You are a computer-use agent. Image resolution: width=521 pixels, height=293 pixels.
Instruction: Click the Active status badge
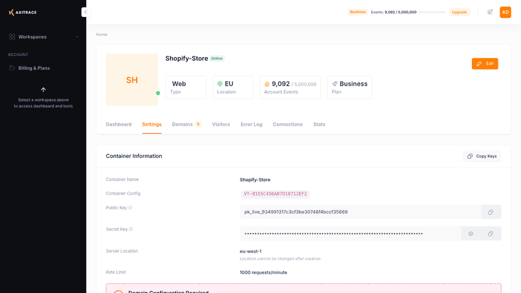pos(216,58)
